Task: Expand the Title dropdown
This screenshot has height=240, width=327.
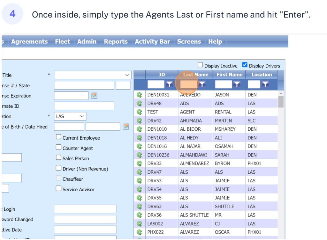Action: 93,75
